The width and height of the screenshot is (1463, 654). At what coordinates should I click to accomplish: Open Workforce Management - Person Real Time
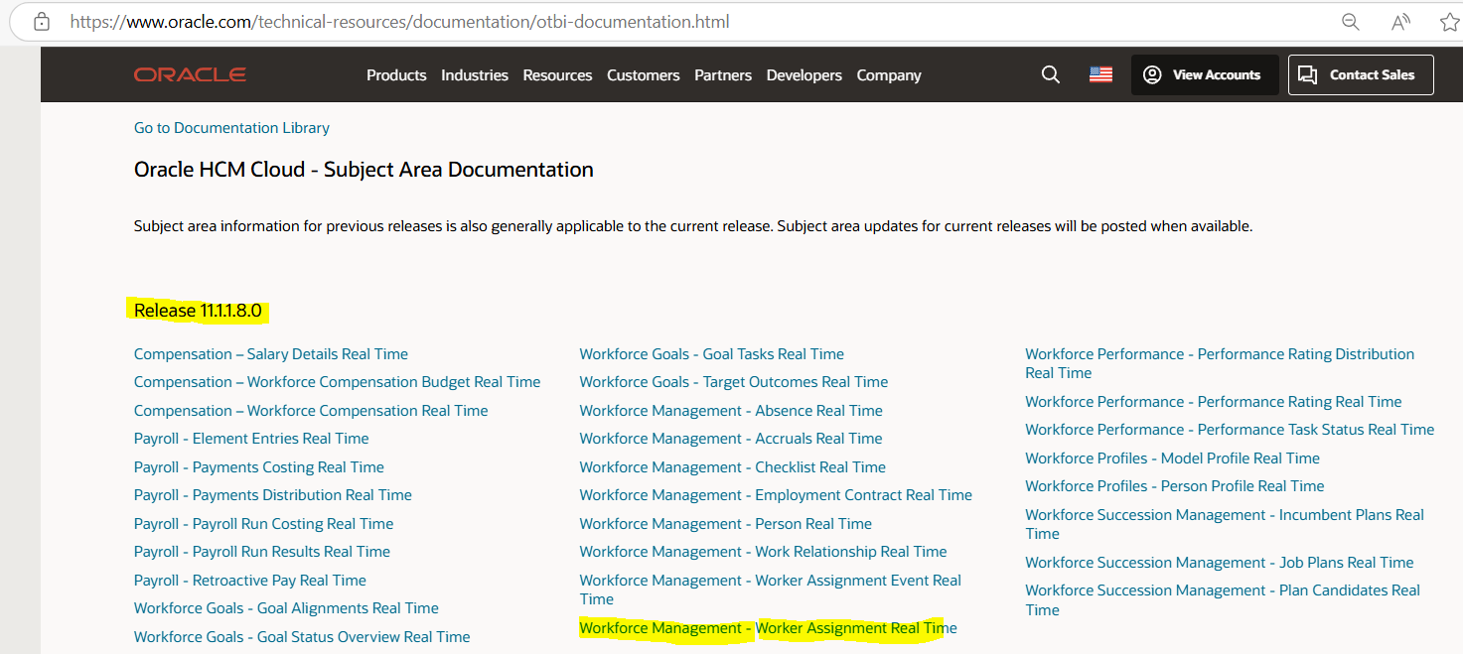[x=726, y=524]
